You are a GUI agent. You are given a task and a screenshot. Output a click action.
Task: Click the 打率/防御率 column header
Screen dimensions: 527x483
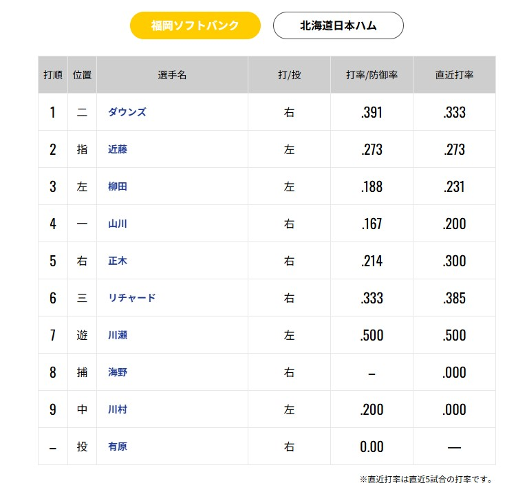tap(372, 74)
